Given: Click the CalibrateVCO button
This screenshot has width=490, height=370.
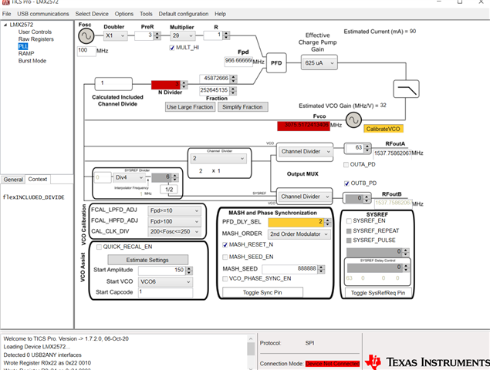Looking at the screenshot, I should (x=383, y=129).
